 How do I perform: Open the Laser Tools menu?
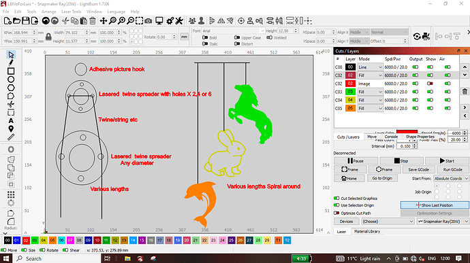point(72,12)
